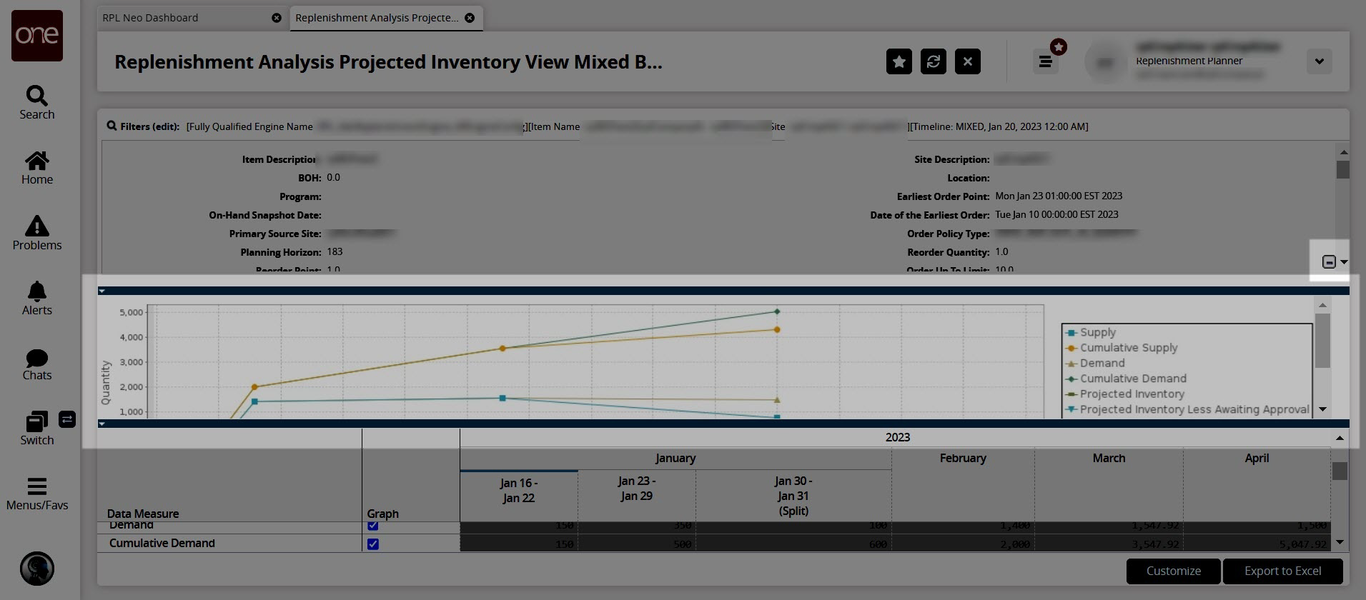Collapse the data table panel header triangle
1366x600 pixels.
click(102, 424)
